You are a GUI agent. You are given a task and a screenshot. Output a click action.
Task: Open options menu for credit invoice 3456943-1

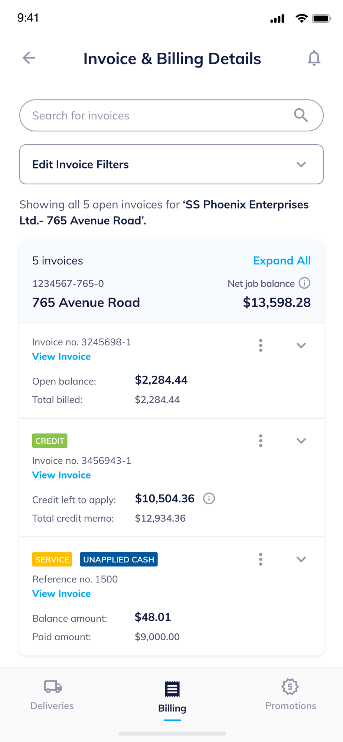coord(261,441)
